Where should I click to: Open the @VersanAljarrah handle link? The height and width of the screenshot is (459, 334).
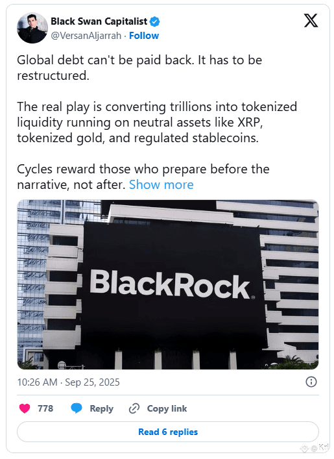pyautogui.click(x=86, y=36)
